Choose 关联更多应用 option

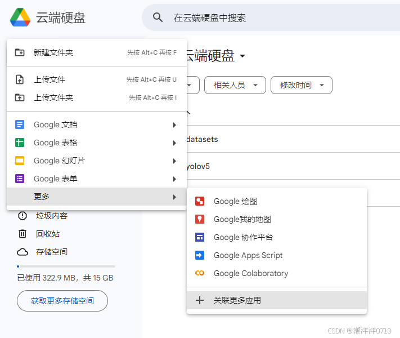pos(277,300)
